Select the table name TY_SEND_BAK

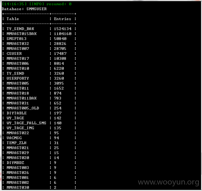coord(20,29)
